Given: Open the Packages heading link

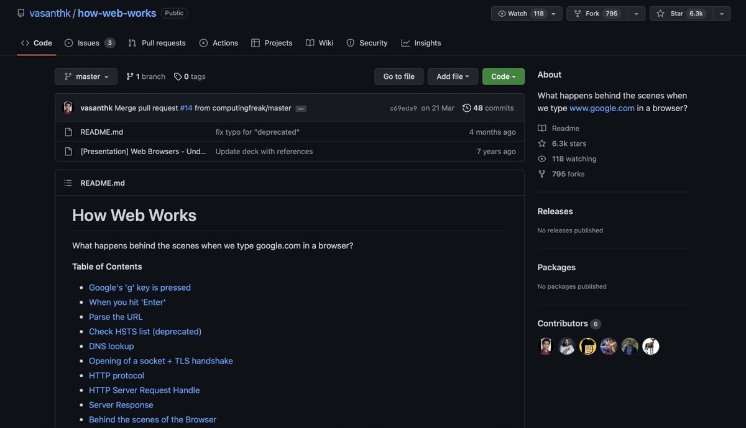Looking at the screenshot, I should (556, 267).
